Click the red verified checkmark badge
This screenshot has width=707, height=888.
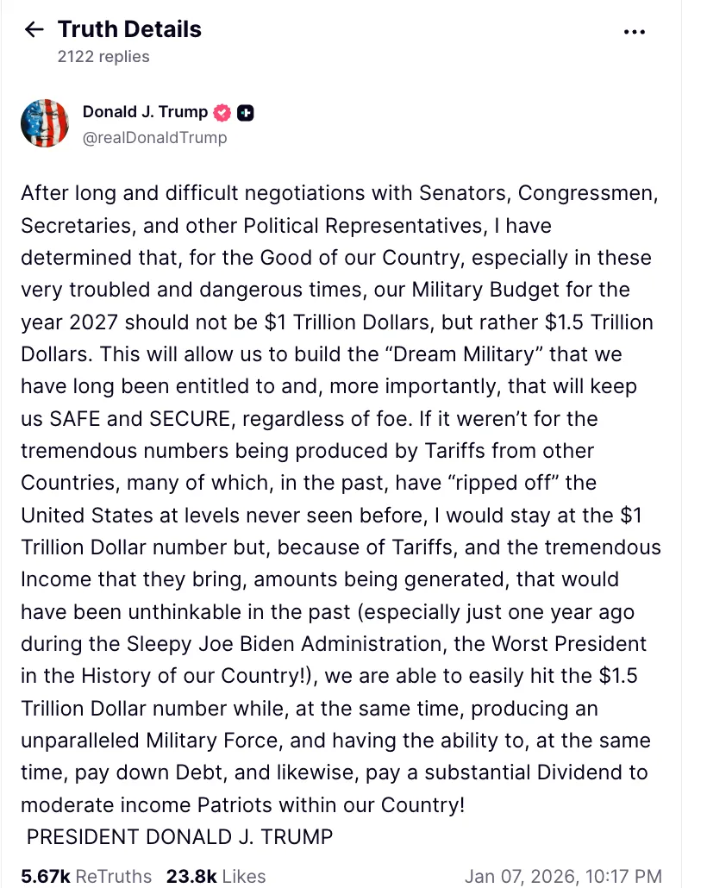222,112
